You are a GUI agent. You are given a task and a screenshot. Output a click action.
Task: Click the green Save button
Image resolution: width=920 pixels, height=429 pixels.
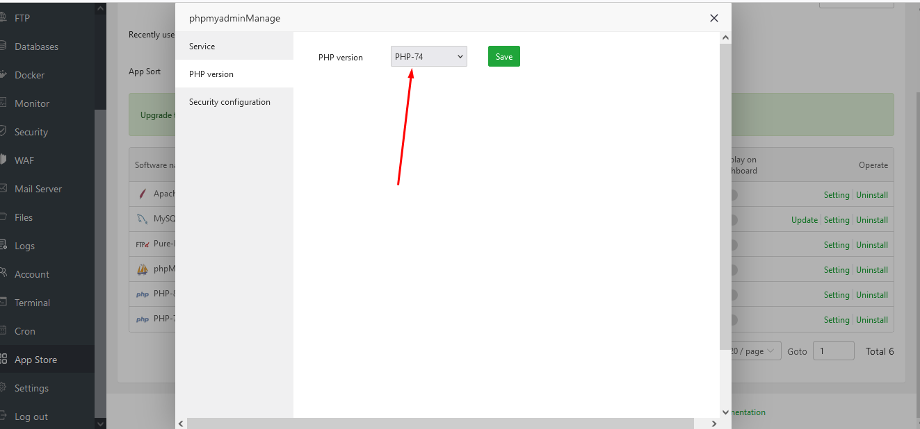pos(504,57)
